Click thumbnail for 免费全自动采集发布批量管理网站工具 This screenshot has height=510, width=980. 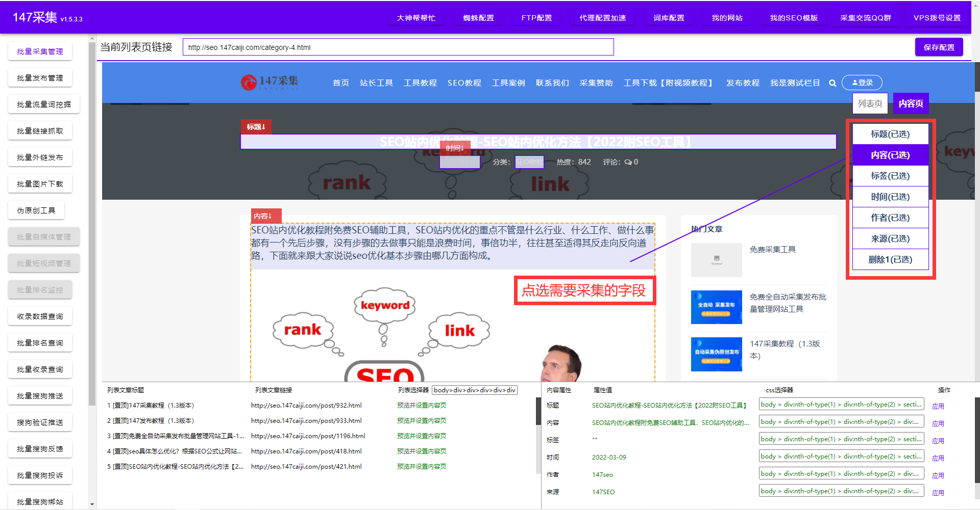coord(716,307)
